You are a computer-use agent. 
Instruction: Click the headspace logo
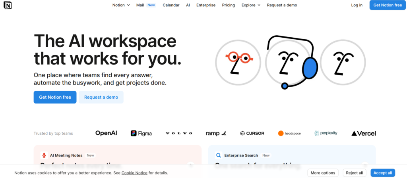tap(289, 134)
